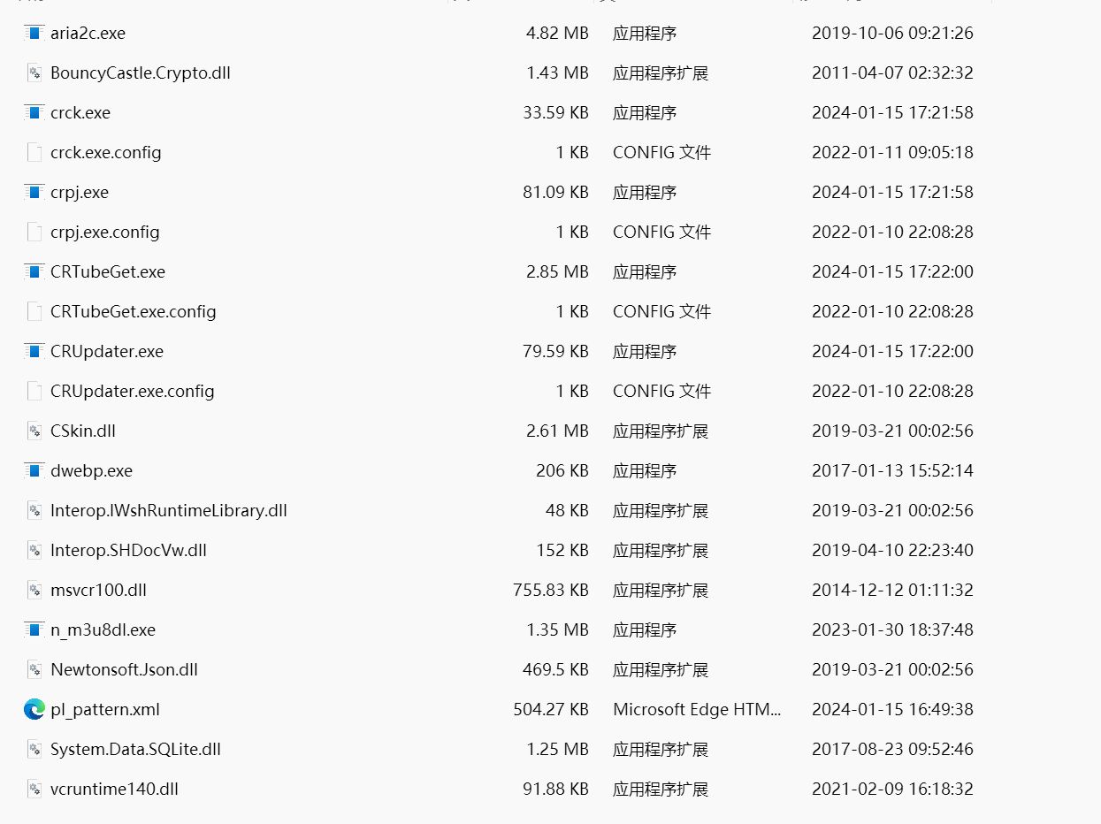Click the date 2017-08-23 09:52:46
Screen dimensions: 1101x824
[892, 750]
